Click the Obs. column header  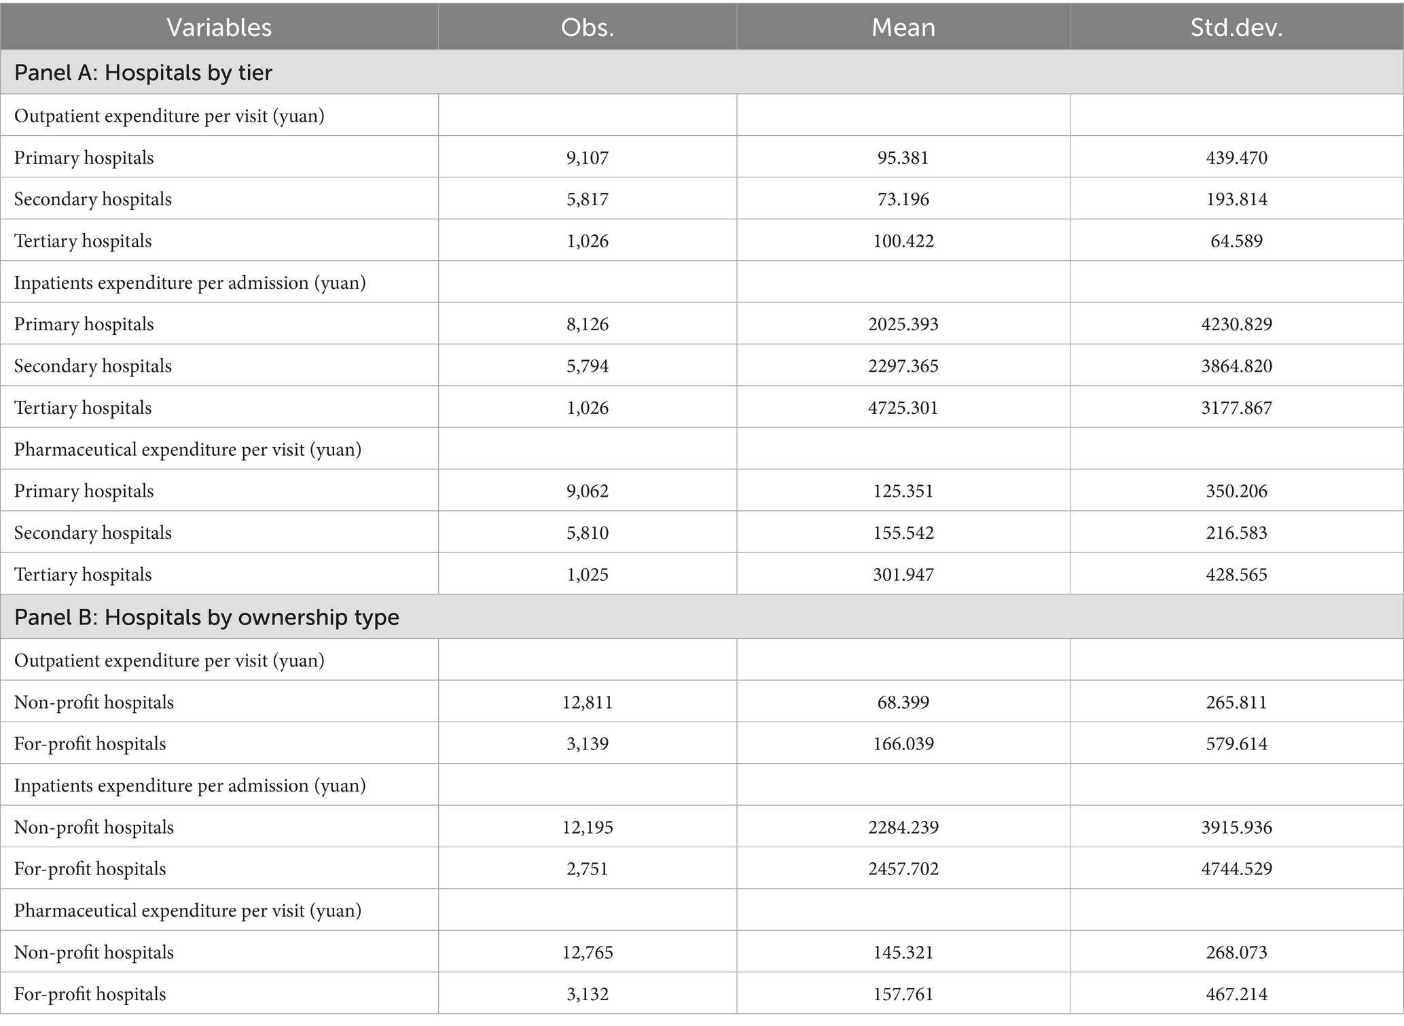587,27
